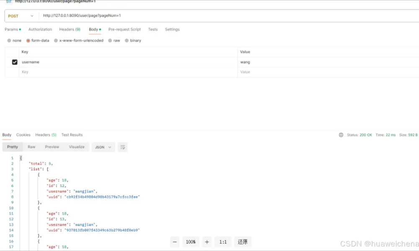Open the response Cookies tab
This screenshot has width=419, height=251.
point(23,135)
